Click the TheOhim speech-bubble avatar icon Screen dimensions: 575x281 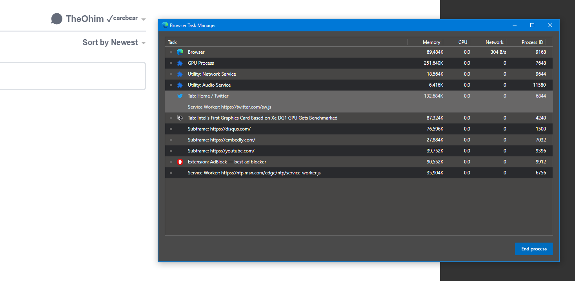pyautogui.click(x=57, y=18)
